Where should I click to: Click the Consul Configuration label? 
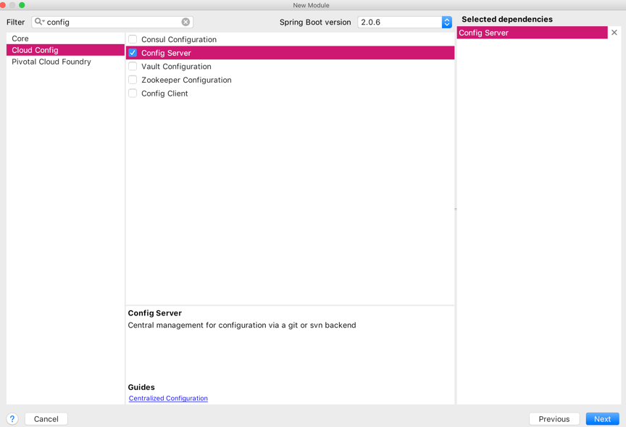coord(179,39)
